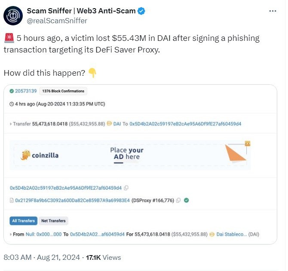
Task: Expand the From Null transfer row arrow
Action: tap(10, 234)
